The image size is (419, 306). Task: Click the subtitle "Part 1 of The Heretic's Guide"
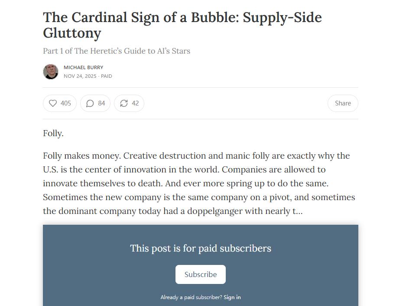117,51
